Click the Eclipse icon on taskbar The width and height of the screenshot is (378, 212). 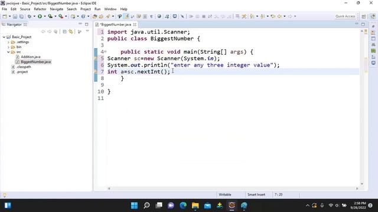[x=232, y=206]
